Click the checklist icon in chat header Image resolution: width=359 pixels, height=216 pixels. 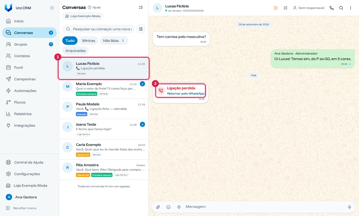click(285, 8)
